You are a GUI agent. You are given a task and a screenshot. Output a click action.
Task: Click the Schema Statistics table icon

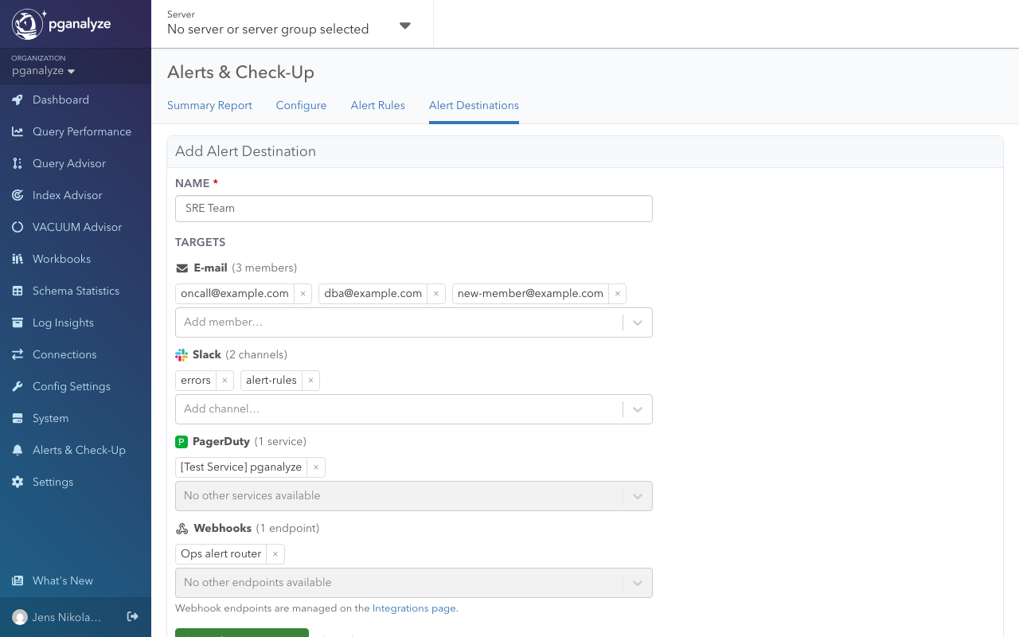18,291
